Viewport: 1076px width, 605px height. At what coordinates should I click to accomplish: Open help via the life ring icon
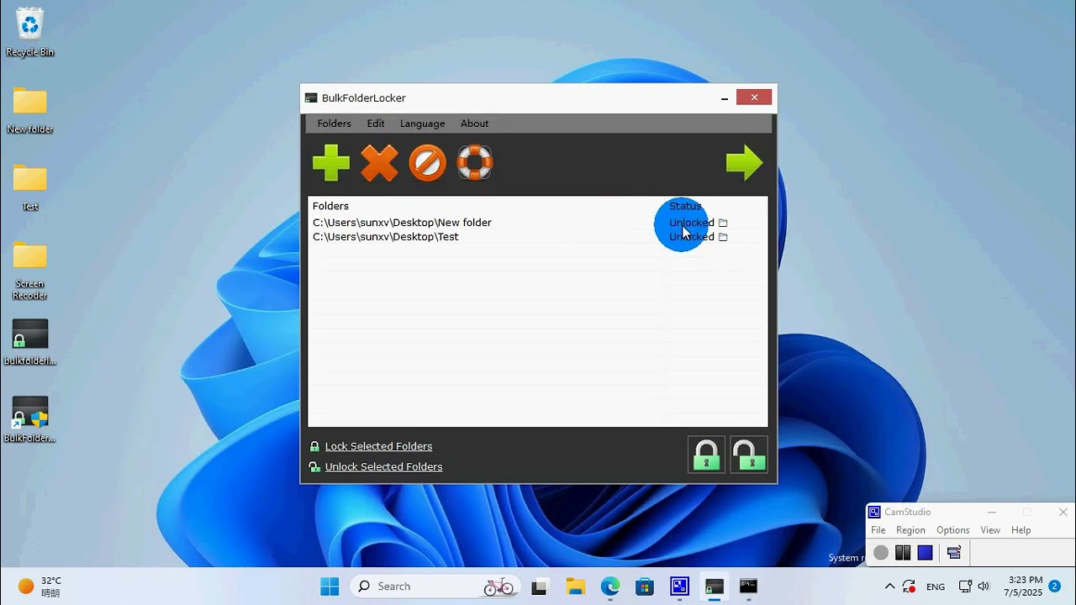point(474,162)
